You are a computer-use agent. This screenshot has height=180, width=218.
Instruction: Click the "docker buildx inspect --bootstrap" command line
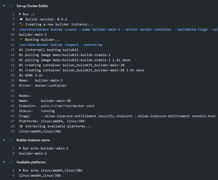pos(61,45)
